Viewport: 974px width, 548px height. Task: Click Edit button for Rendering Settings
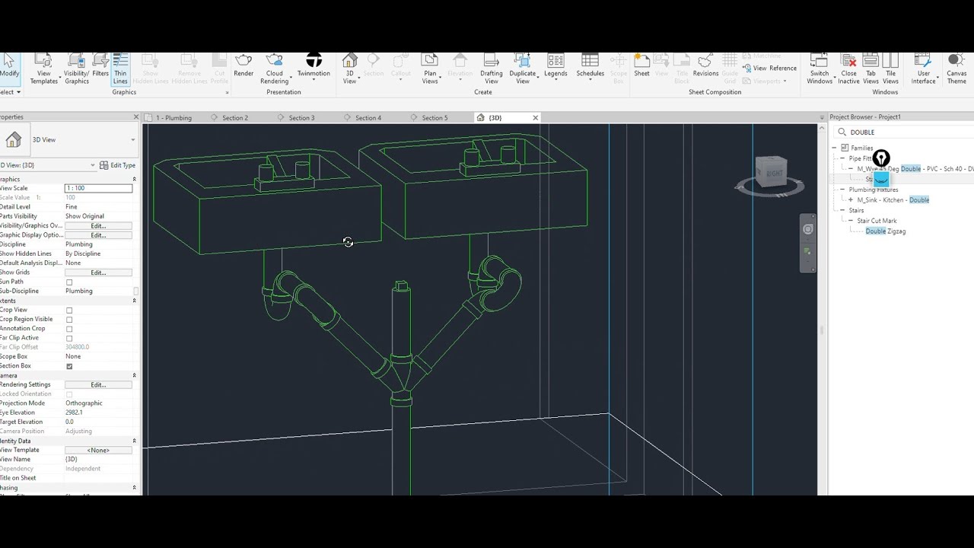98,385
